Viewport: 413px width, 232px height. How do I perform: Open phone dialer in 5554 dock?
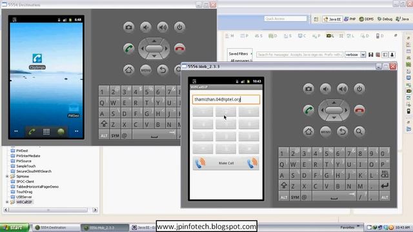[32, 131]
